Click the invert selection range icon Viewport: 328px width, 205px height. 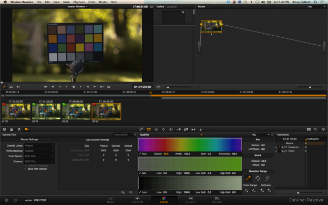point(258,178)
